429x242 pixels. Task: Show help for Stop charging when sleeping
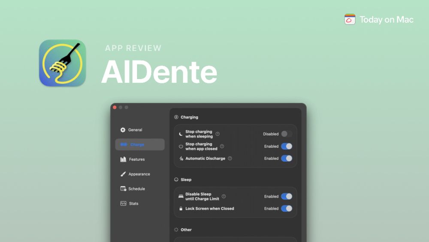218,134
